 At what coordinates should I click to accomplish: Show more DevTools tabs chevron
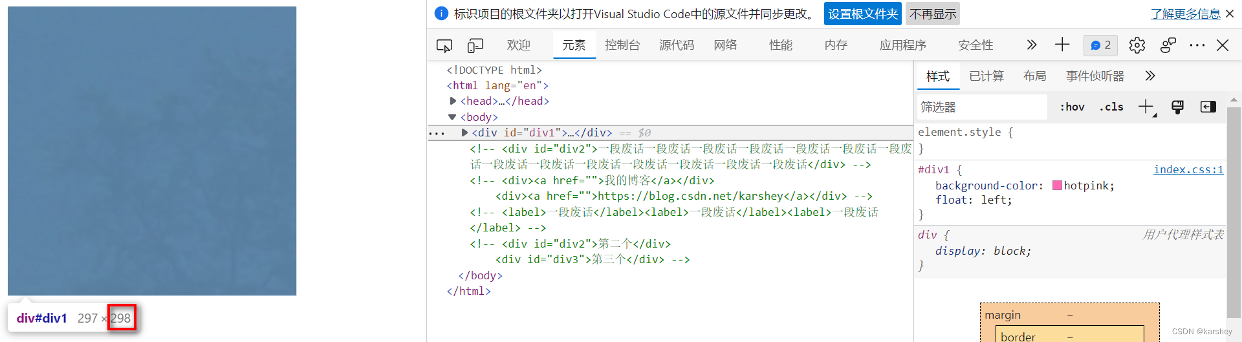1032,45
